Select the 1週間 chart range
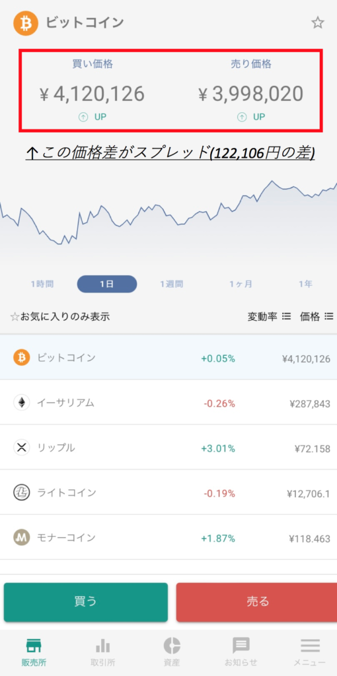This screenshot has width=337, height=676. pyautogui.click(x=172, y=284)
